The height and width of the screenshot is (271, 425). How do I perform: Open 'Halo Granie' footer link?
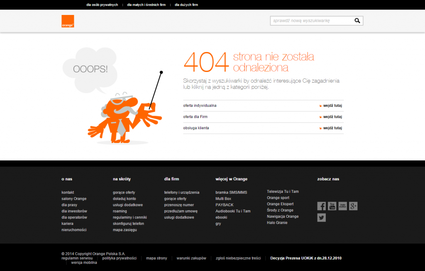277,223
